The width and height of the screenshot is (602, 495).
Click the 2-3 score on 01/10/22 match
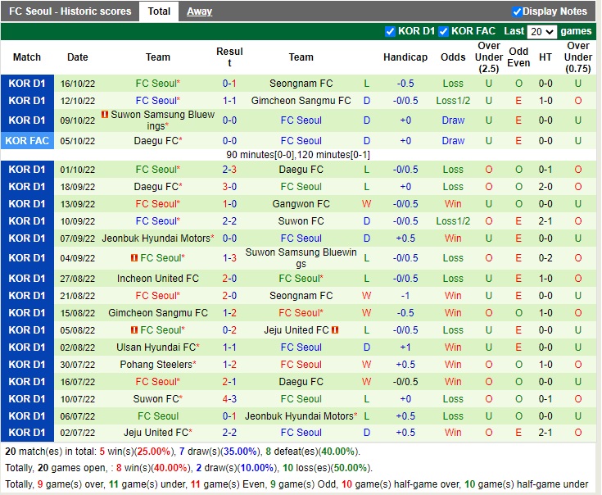pos(229,170)
